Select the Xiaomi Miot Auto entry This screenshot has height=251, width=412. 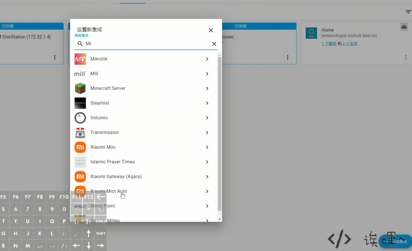(144, 191)
